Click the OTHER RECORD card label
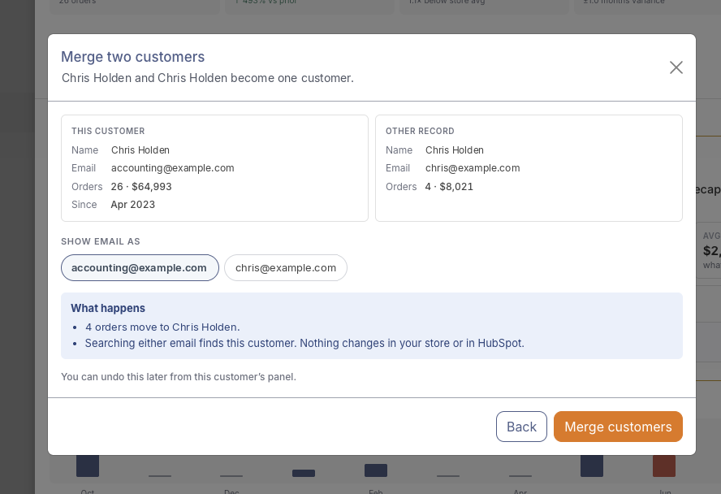The width and height of the screenshot is (721, 494). 420,131
